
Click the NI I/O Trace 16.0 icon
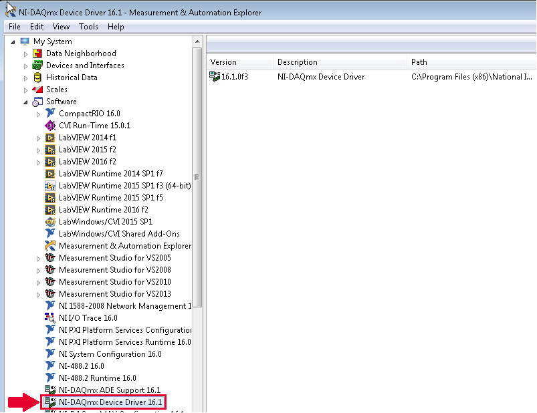point(50,318)
